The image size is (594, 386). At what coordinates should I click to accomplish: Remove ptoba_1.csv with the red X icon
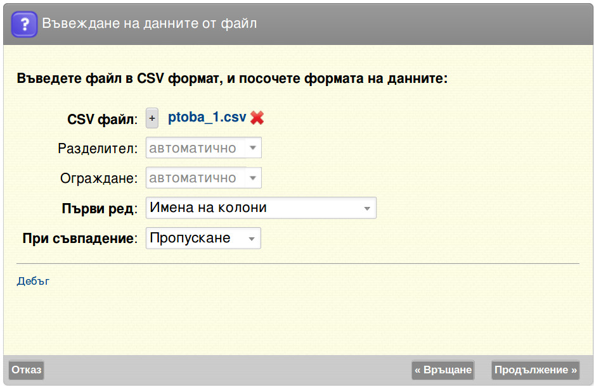[257, 118]
